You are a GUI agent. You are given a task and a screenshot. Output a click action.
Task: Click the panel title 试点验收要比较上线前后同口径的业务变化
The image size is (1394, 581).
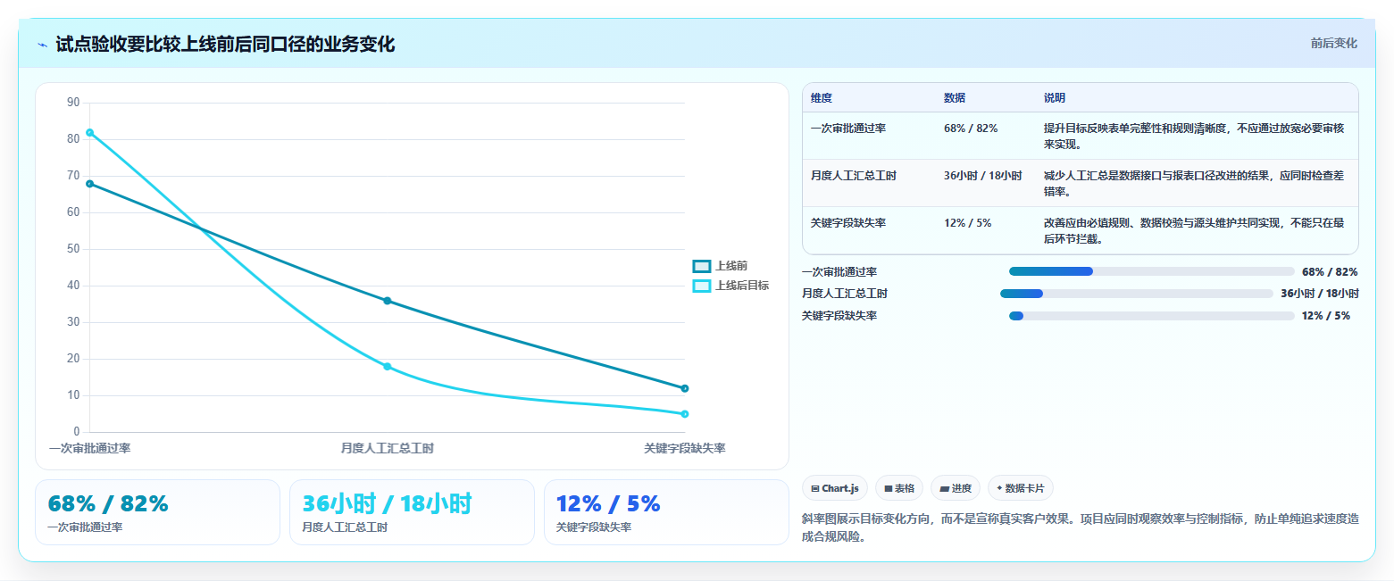coord(225,44)
